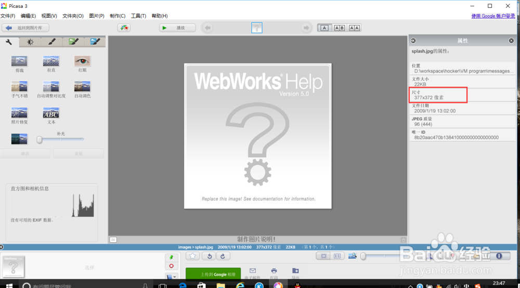This screenshot has height=288, width=520.
Task: Click the 377x372 dimension value
Action: [x=429, y=97]
